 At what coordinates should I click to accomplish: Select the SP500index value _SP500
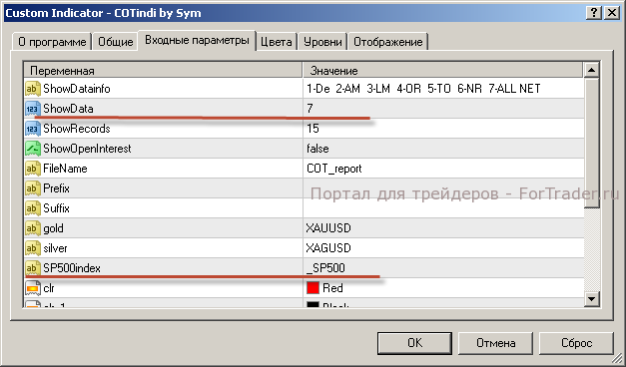click(325, 268)
